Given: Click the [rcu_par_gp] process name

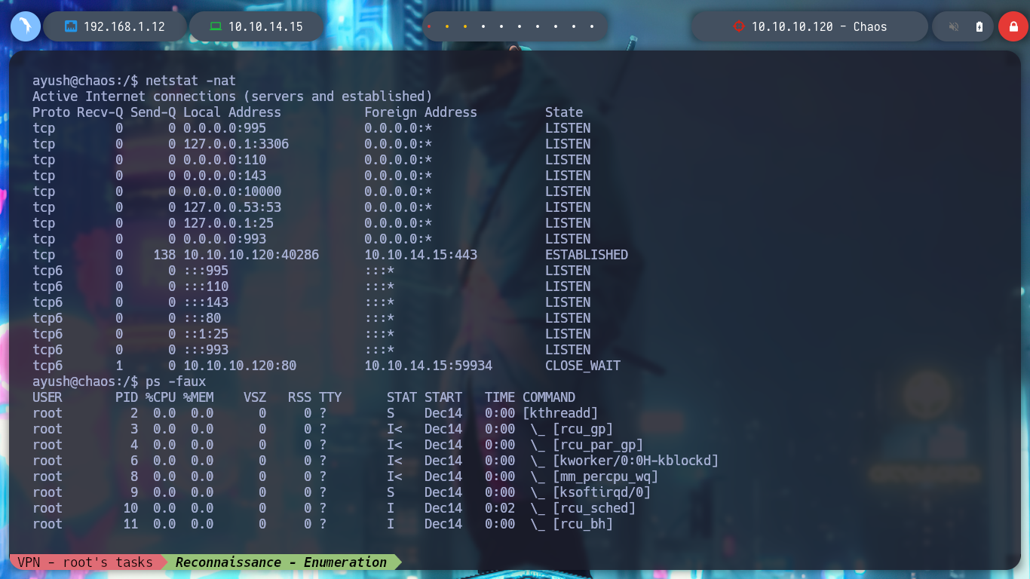Looking at the screenshot, I should 598,445.
